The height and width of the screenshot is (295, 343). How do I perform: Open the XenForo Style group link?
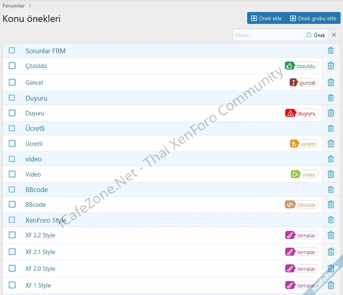point(46,220)
